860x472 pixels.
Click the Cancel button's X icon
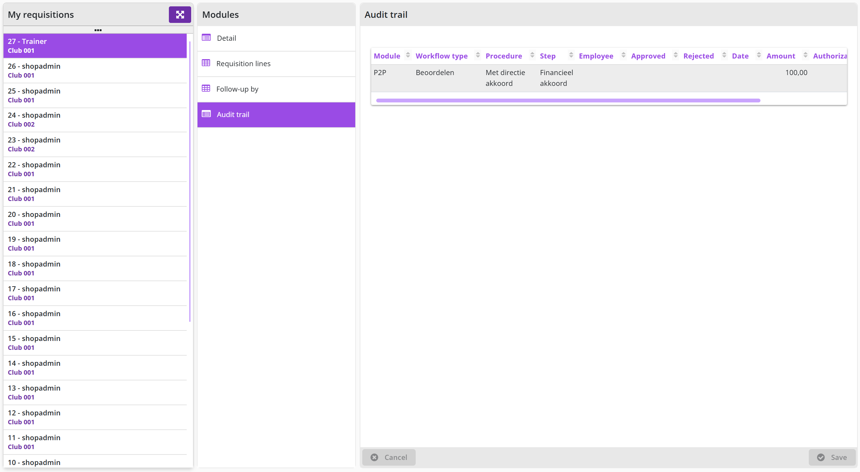(374, 457)
